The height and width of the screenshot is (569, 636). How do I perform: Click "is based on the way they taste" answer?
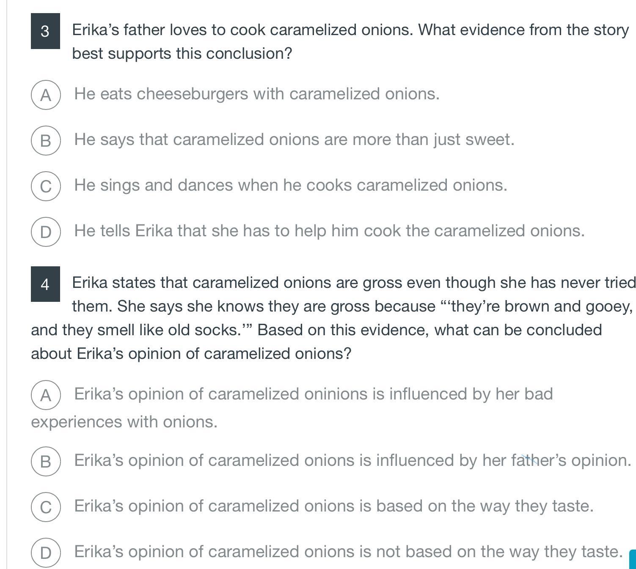pyautogui.click(x=333, y=506)
